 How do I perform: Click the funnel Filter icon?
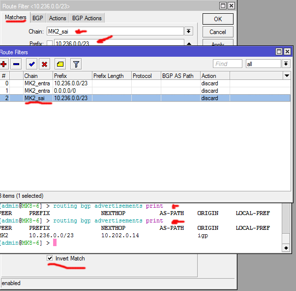click(x=76, y=64)
